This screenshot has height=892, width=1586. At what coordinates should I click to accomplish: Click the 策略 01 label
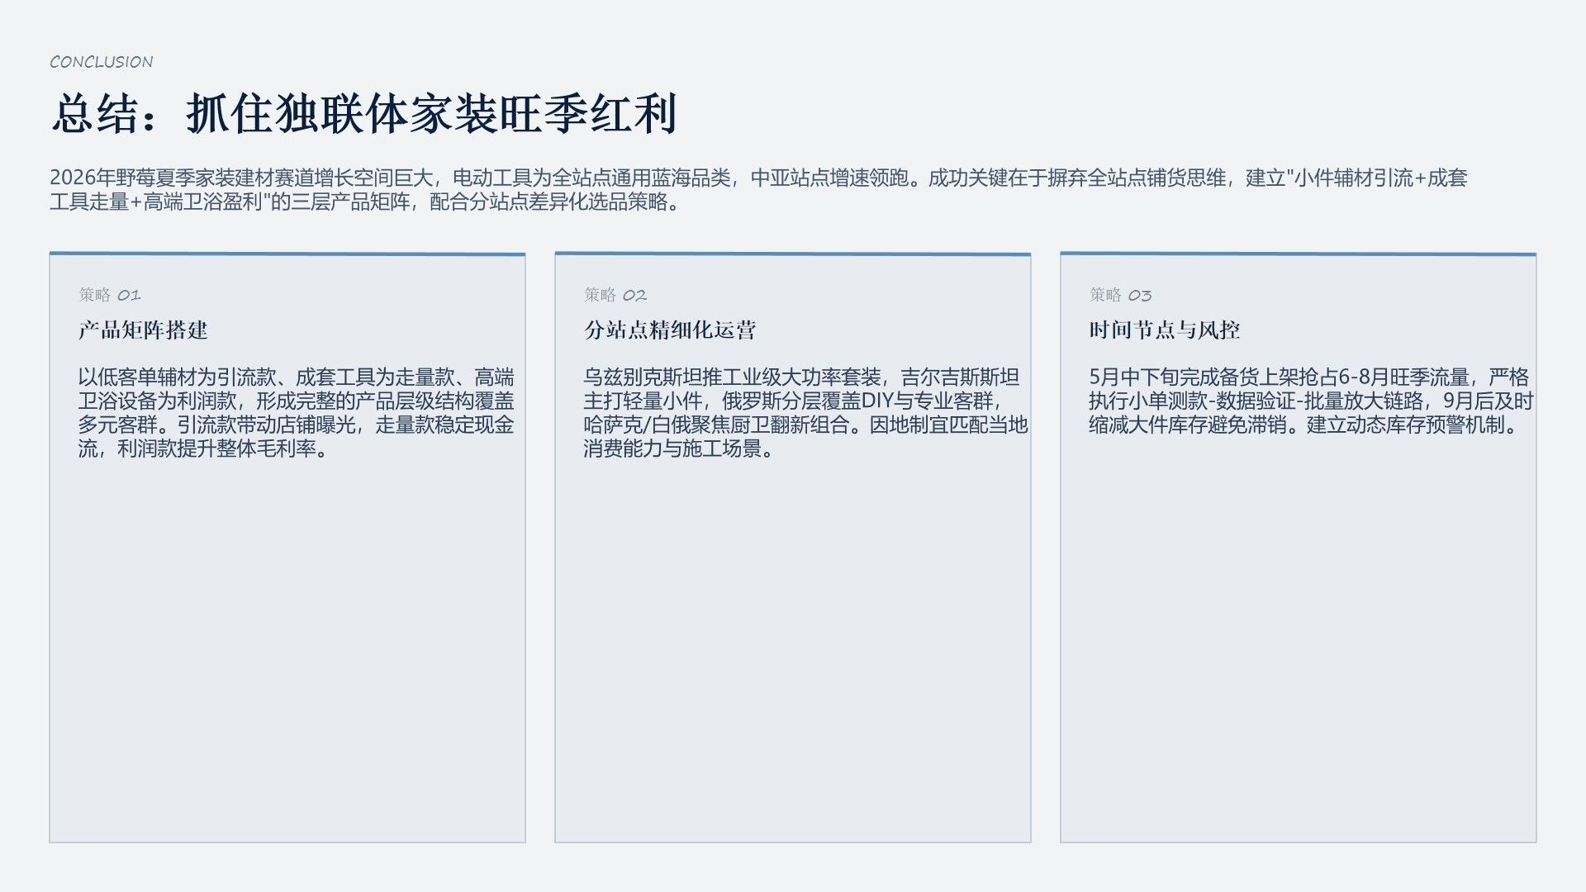[x=110, y=295]
